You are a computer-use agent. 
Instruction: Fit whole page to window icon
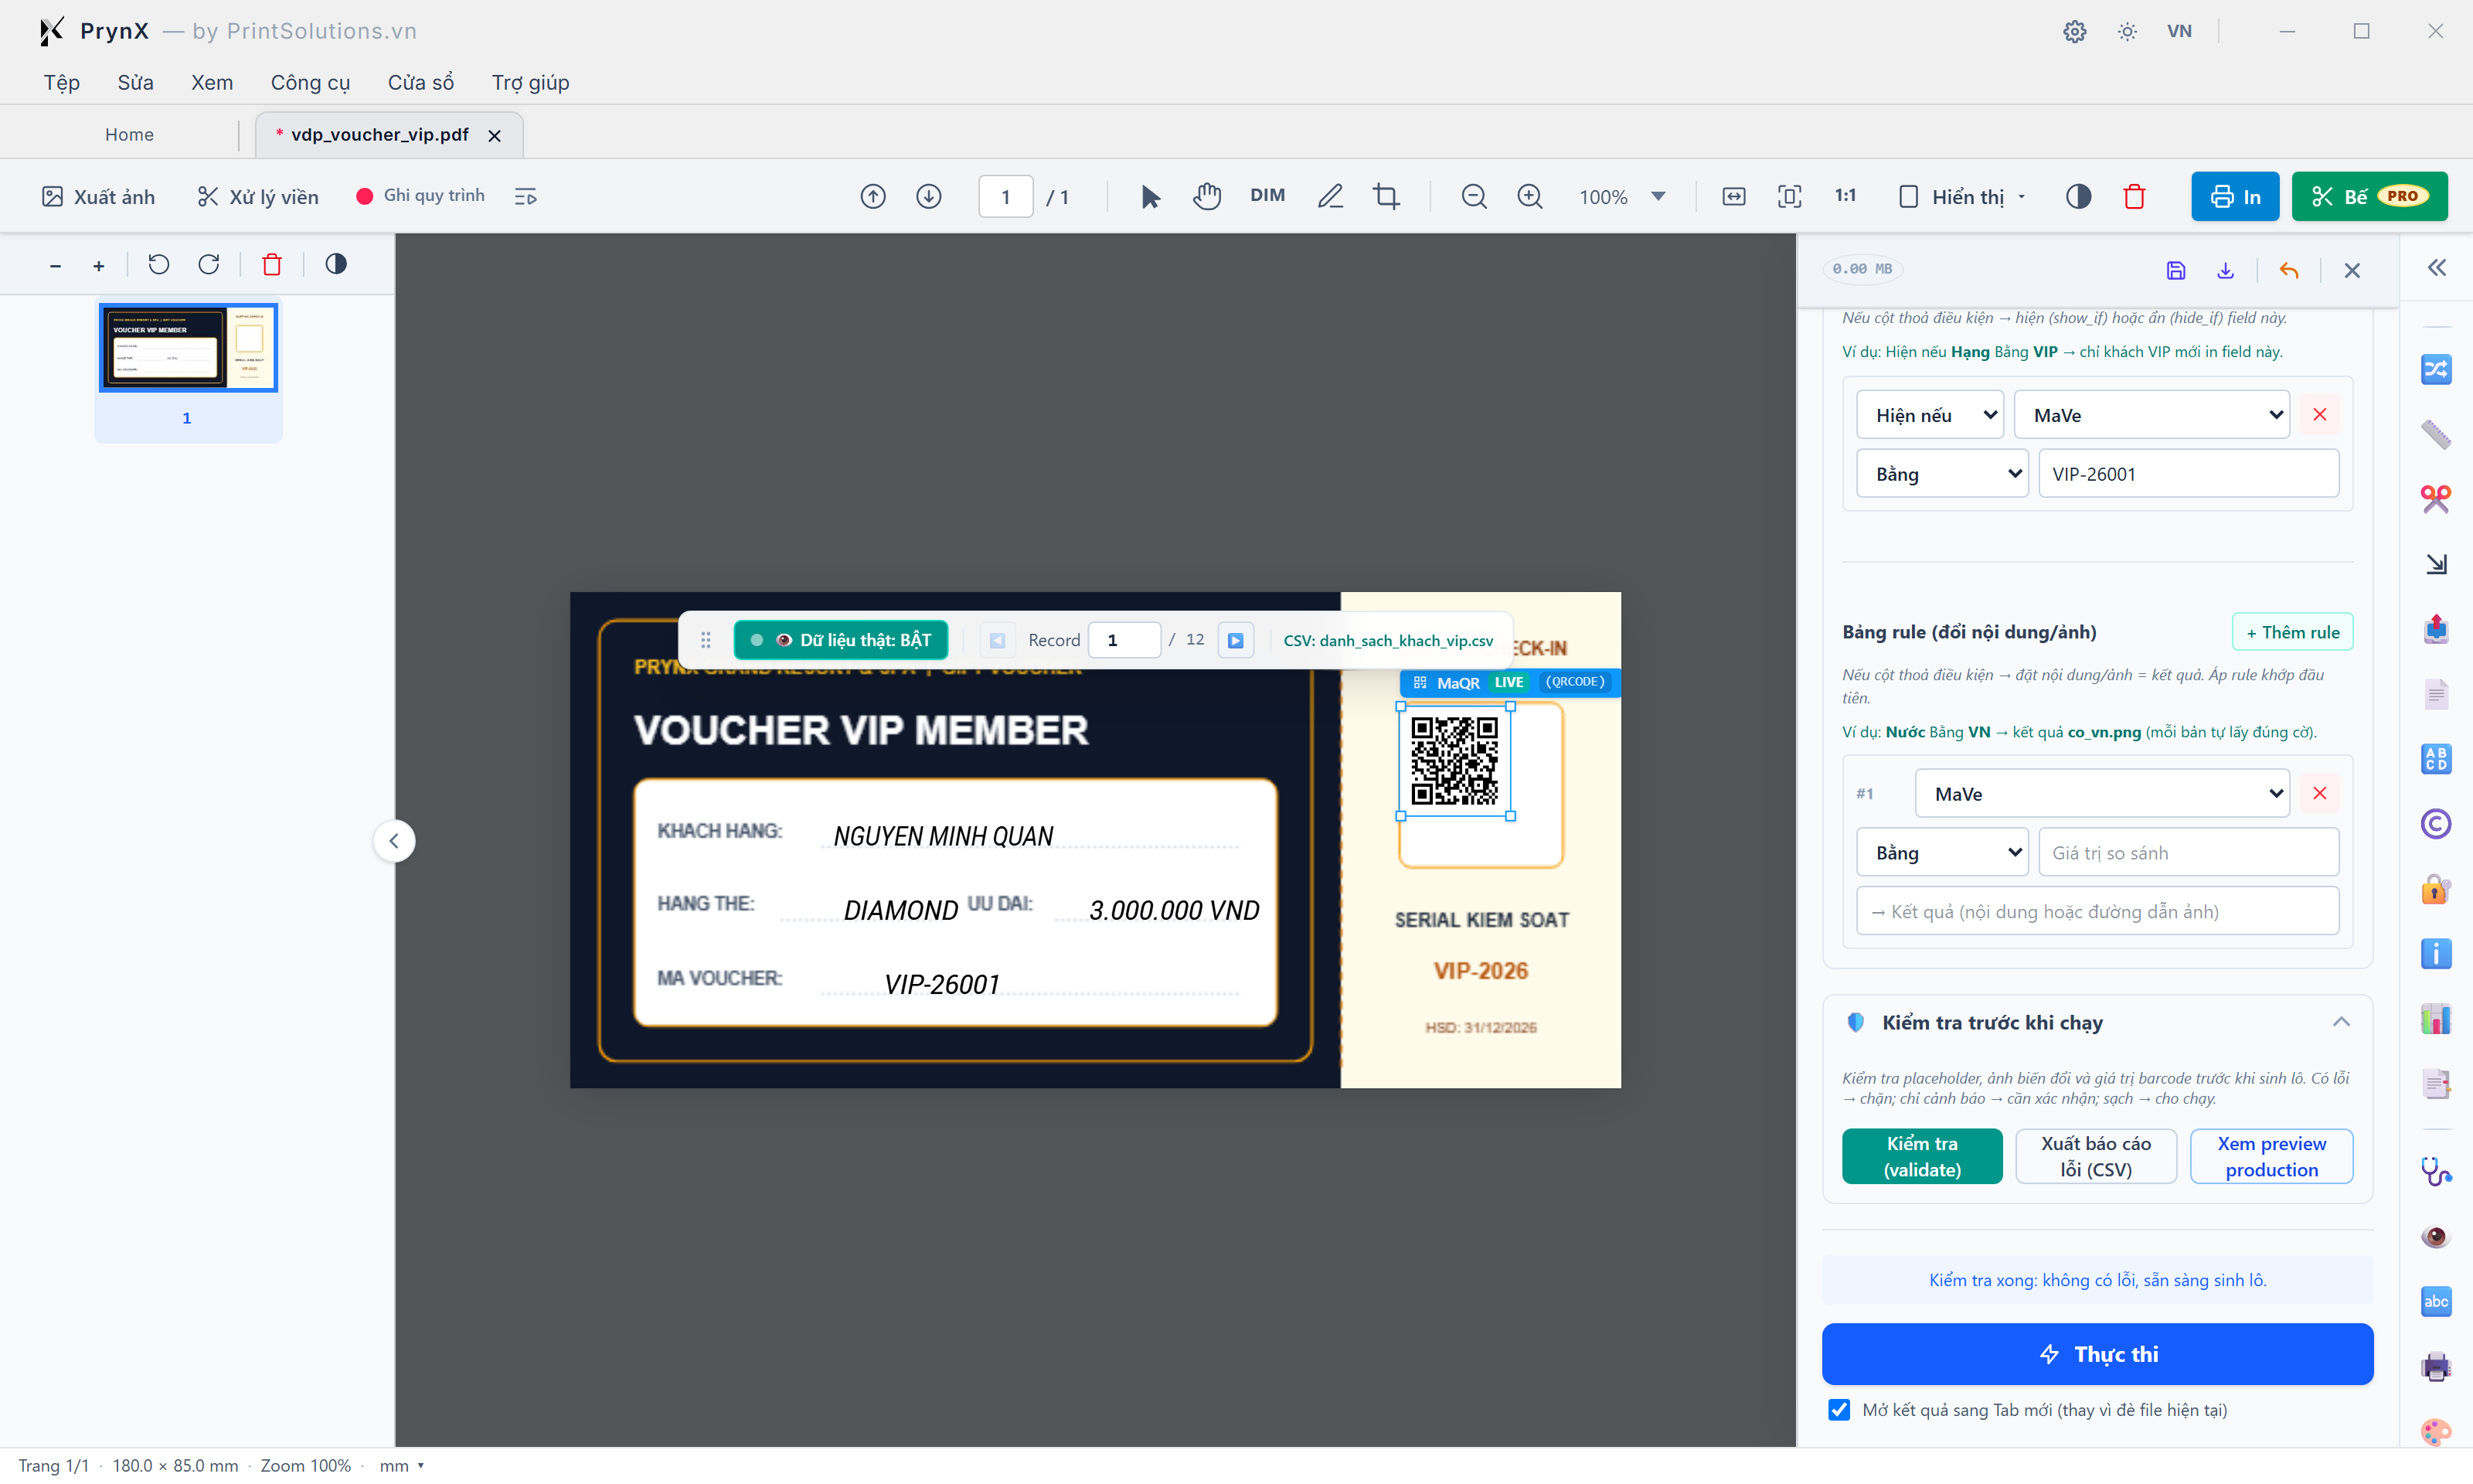click(1789, 197)
